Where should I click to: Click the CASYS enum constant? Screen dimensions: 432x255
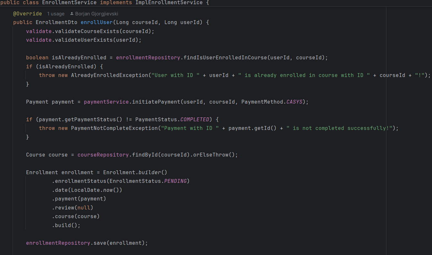pos(294,102)
